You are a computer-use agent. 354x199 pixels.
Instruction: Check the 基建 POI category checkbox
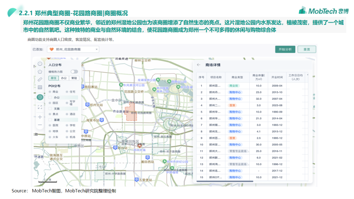50,120
